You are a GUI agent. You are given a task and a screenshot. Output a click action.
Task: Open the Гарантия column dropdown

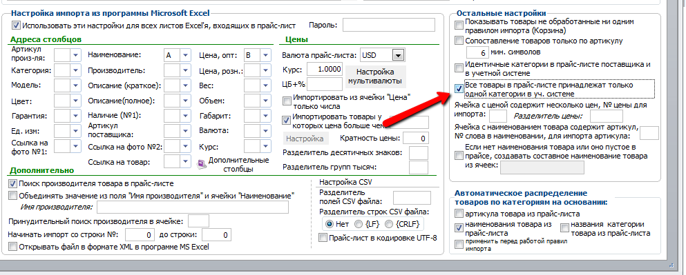coord(76,116)
